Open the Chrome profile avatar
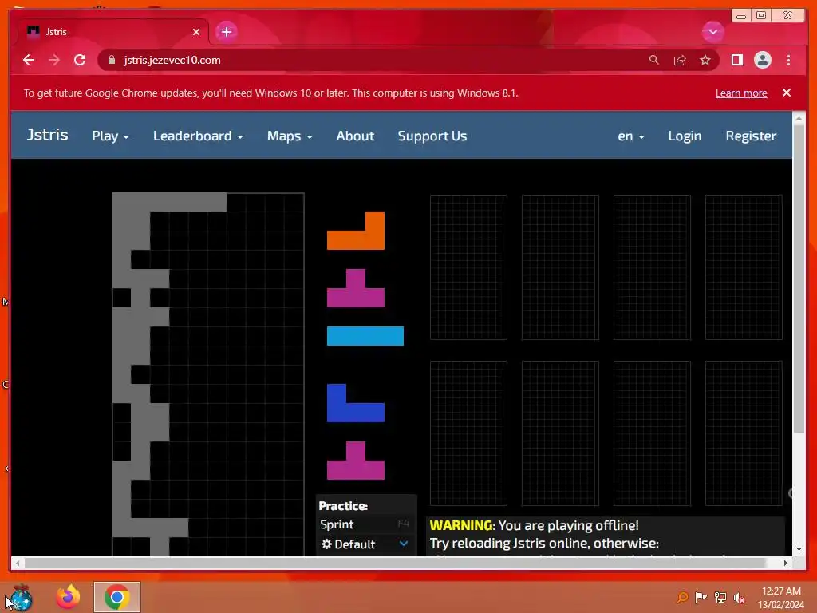817x613 pixels. click(x=762, y=60)
